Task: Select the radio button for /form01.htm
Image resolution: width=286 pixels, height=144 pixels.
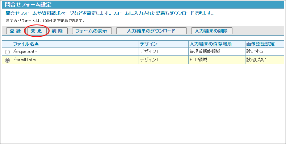Action: (x=7, y=60)
